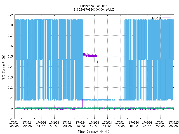This screenshot has height=134, width=179.
Task: Click the 170924 06:00 x-axis tick label
Action: pyautogui.click(x=54, y=125)
